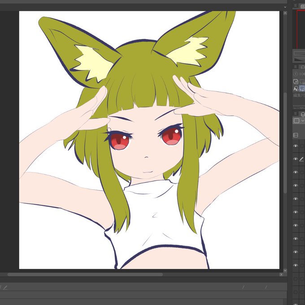Viewport: 305px width, 305px height.
Task: Click the upper slider bar in Navigator
Action: [299, 53]
